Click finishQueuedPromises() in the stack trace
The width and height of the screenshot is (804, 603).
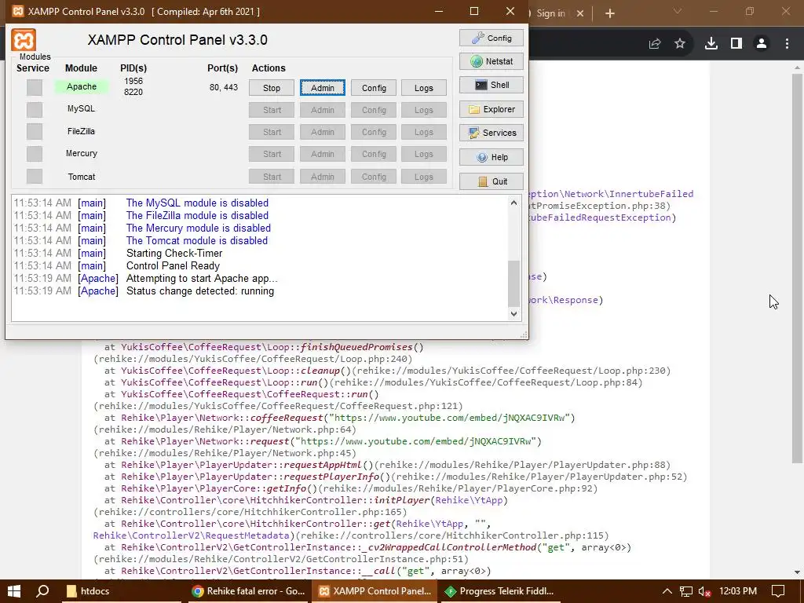click(362, 347)
